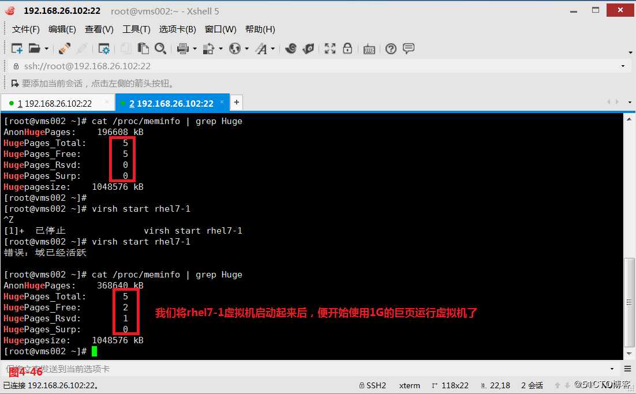The height and width of the screenshot is (394, 636).
Task: Click xterm in the status bar
Action: tap(409, 385)
